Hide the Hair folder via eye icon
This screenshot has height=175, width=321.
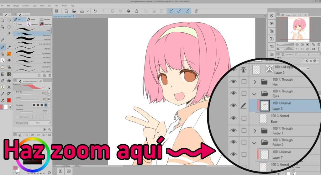point(233,82)
